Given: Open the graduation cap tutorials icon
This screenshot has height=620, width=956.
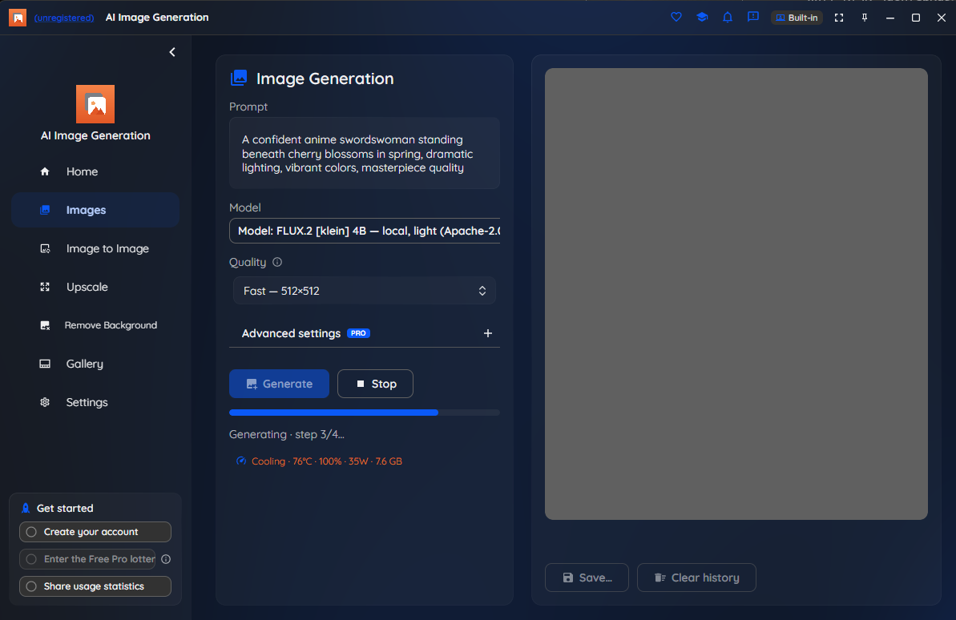Looking at the screenshot, I should pos(702,17).
